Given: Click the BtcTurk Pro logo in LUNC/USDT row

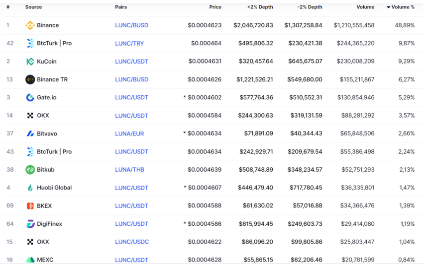Looking at the screenshot, I should 30,152.
